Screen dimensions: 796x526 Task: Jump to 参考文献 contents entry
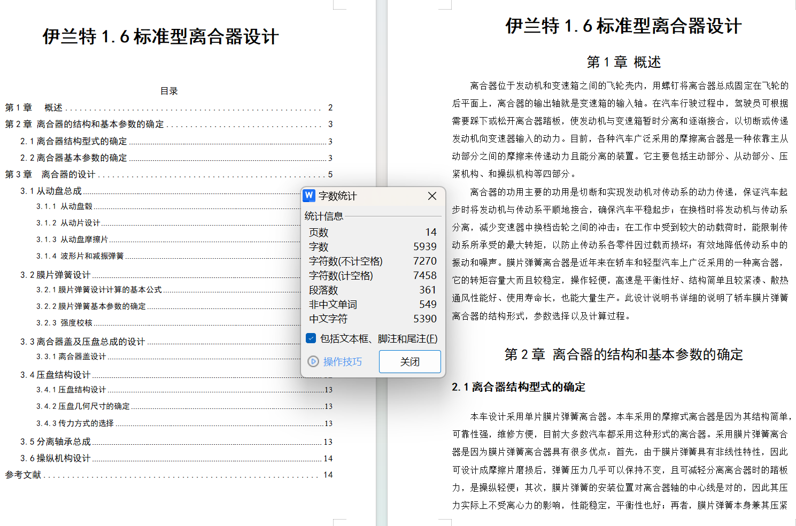23,475
